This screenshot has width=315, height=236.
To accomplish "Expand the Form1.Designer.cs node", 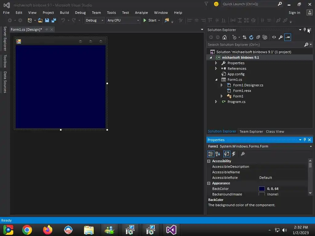I will (x=221, y=85).
